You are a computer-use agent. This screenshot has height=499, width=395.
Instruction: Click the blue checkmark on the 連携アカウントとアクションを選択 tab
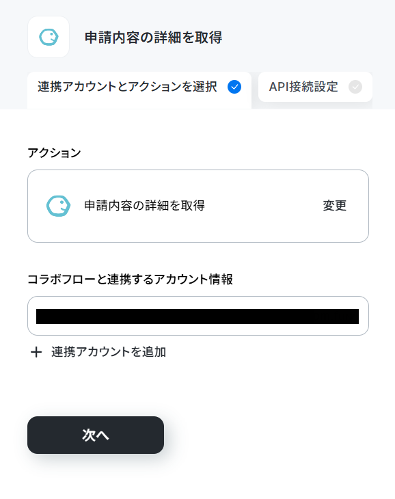pos(234,87)
